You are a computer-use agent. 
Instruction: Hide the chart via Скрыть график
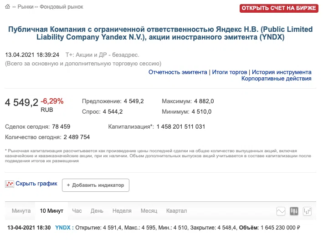coord(36,184)
